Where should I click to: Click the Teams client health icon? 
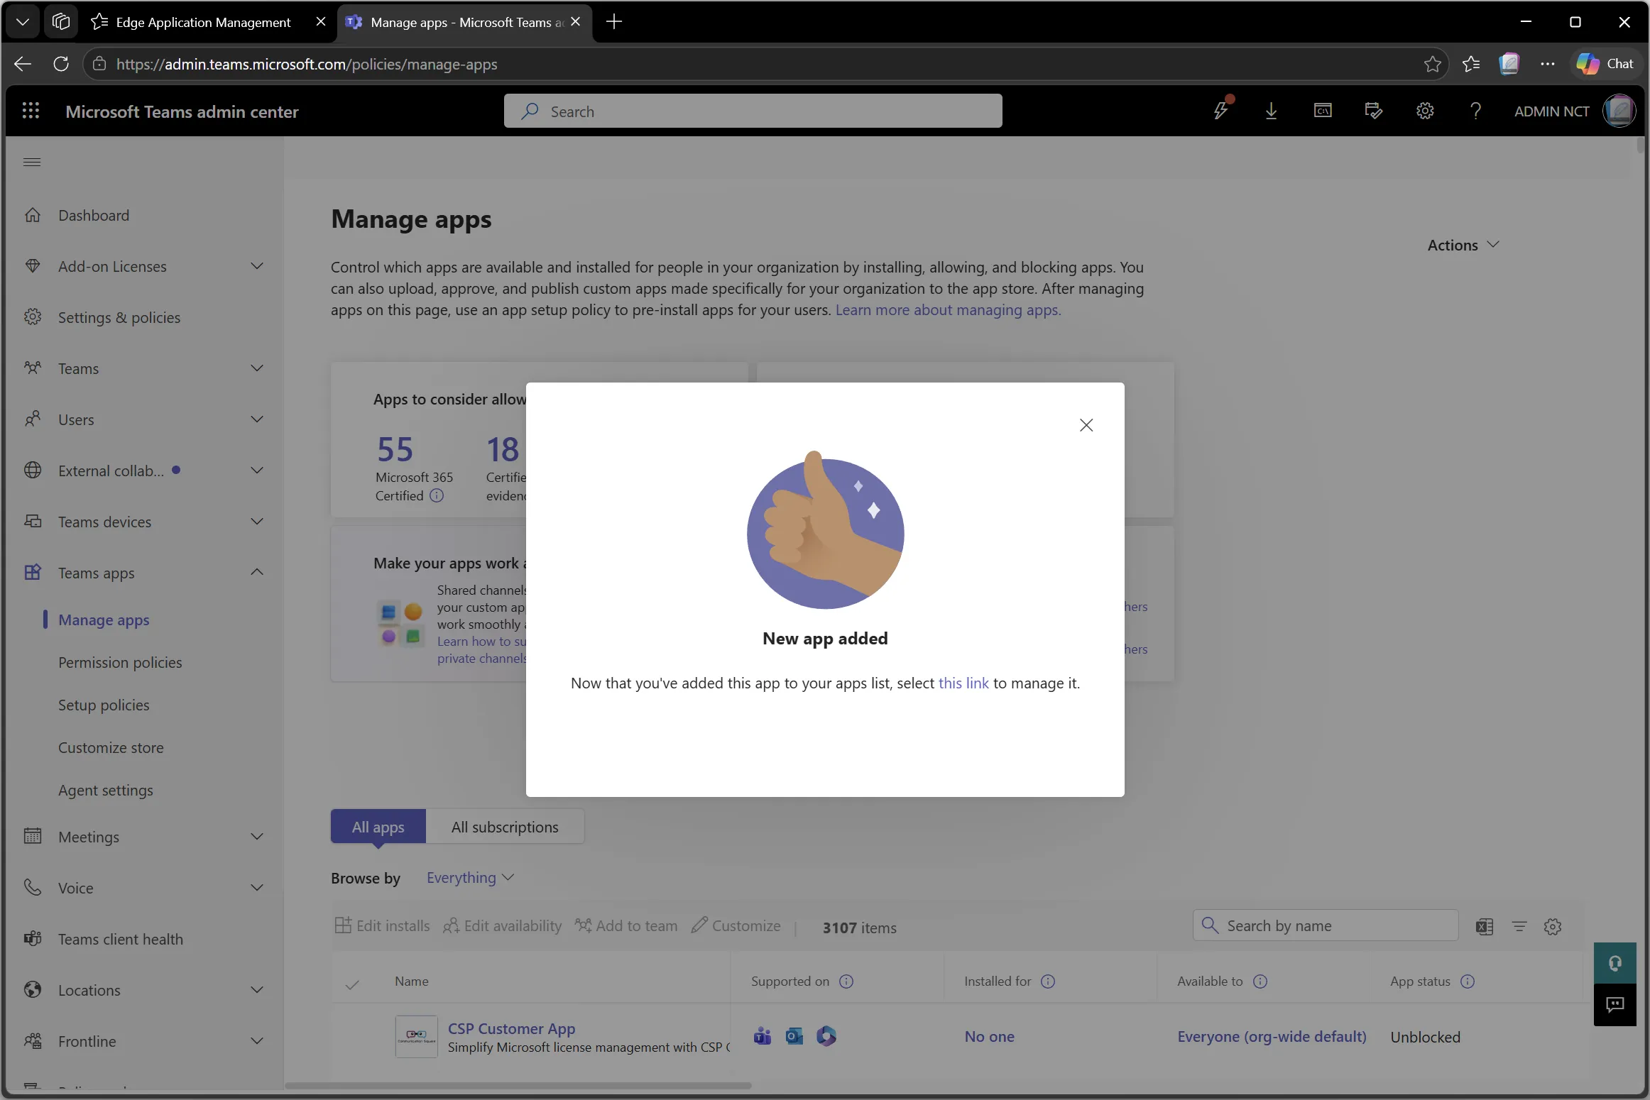pyautogui.click(x=33, y=939)
